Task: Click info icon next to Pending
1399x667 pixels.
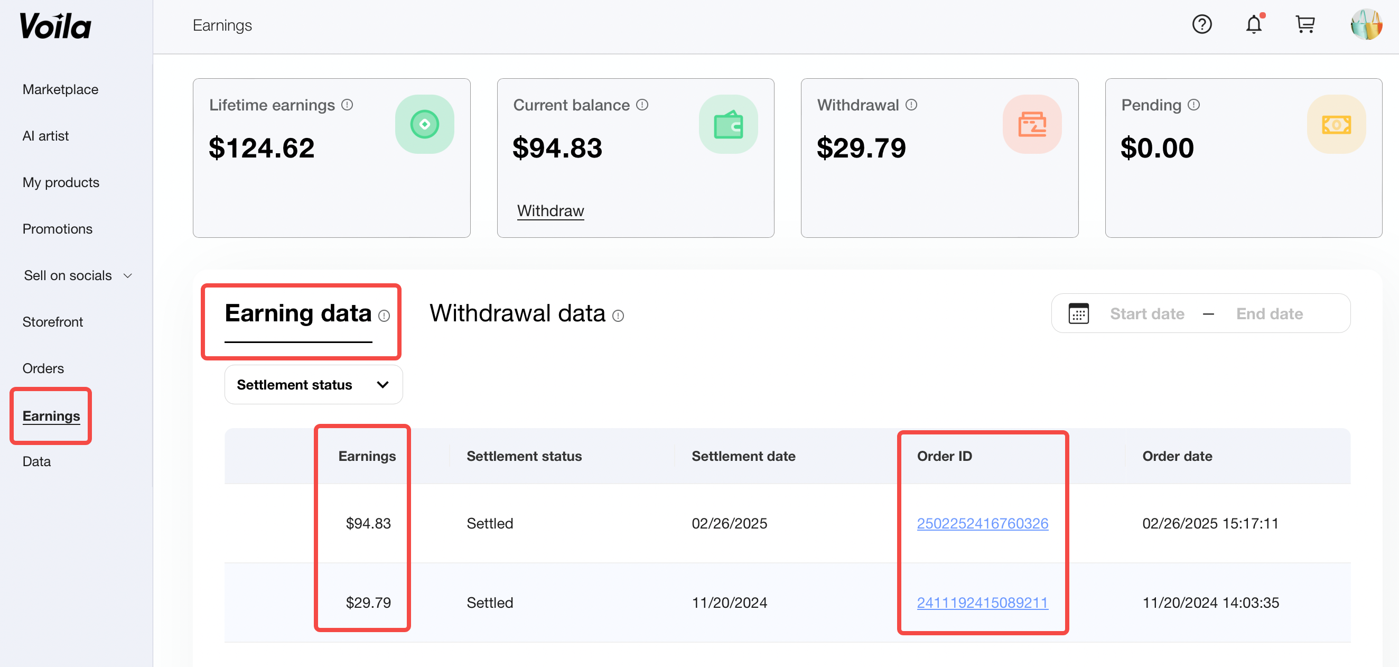Action: point(1193,105)
